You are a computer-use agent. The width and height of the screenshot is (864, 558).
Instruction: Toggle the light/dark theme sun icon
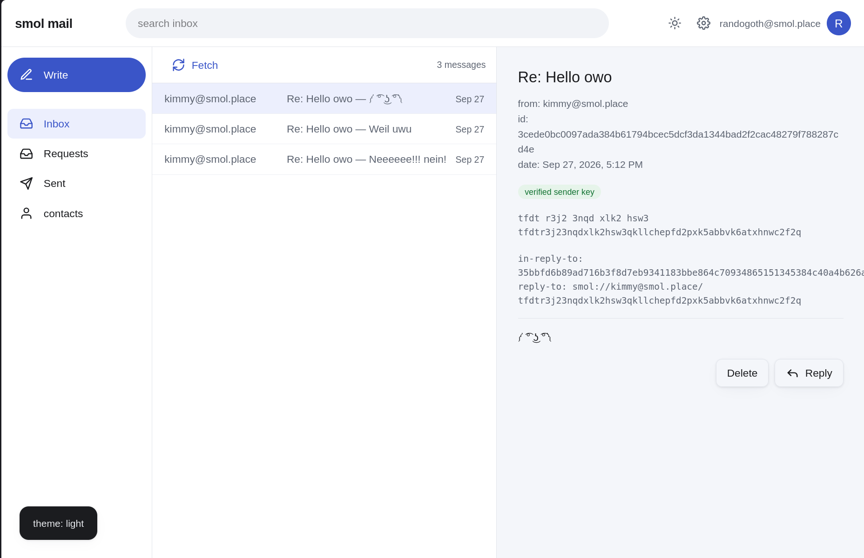coord(675,23)
